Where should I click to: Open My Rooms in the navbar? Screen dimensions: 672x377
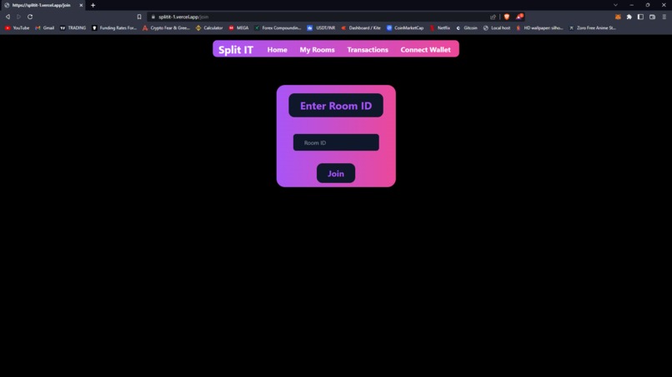coord(317,50)
